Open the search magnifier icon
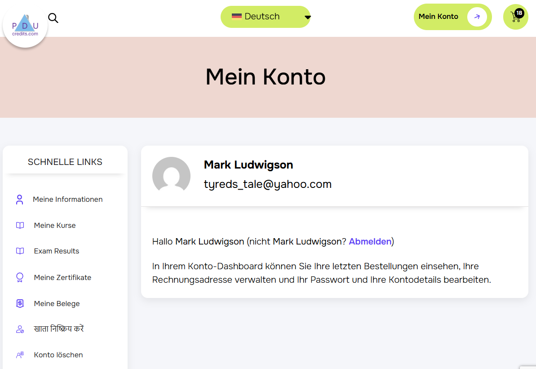 click(x=53, y=18)
